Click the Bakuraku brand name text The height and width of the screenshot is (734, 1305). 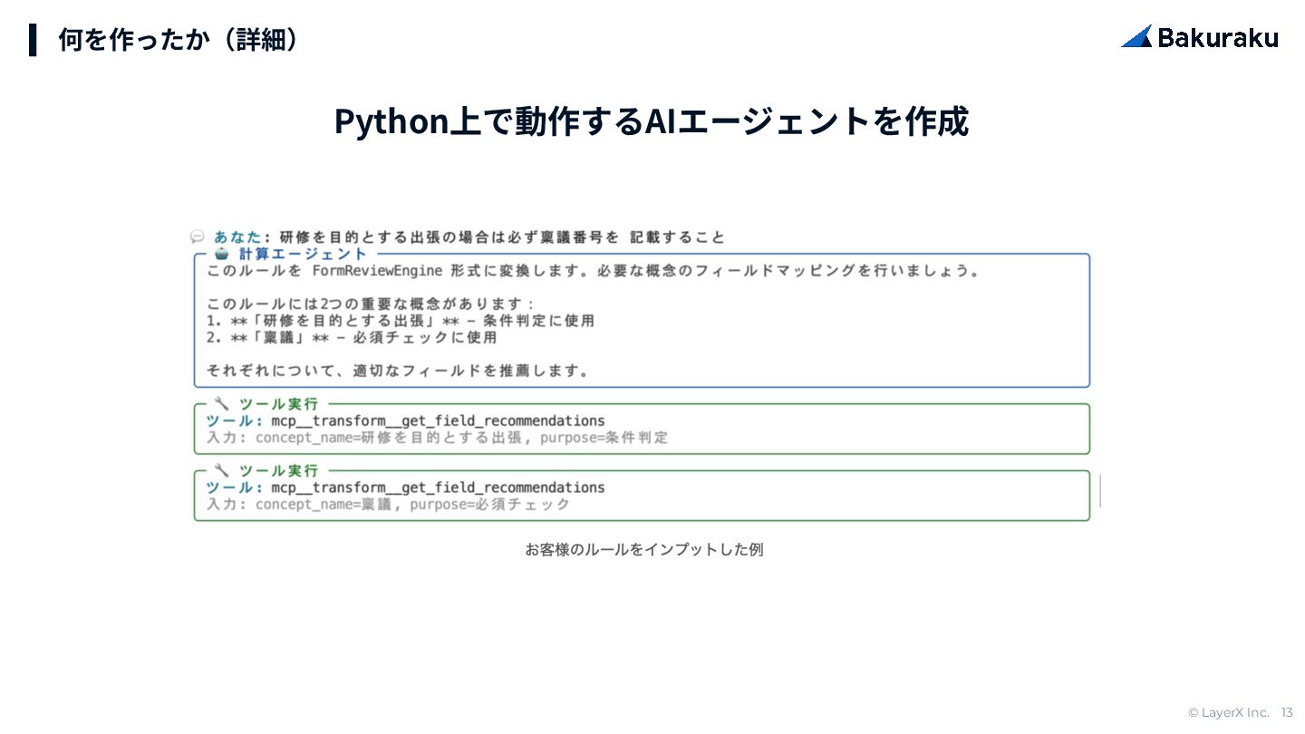click(x=1217, y=38)
